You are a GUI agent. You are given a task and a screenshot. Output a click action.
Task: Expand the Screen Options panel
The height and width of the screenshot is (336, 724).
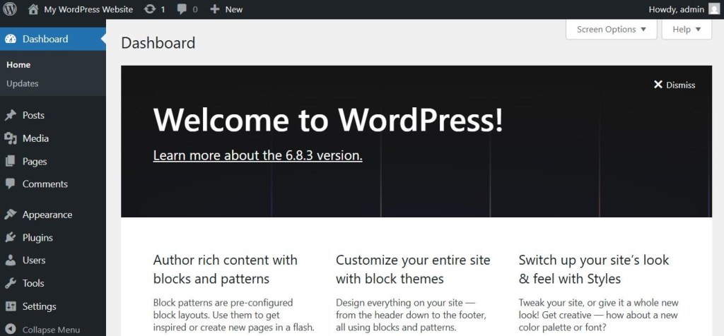(x=612, y=30)
